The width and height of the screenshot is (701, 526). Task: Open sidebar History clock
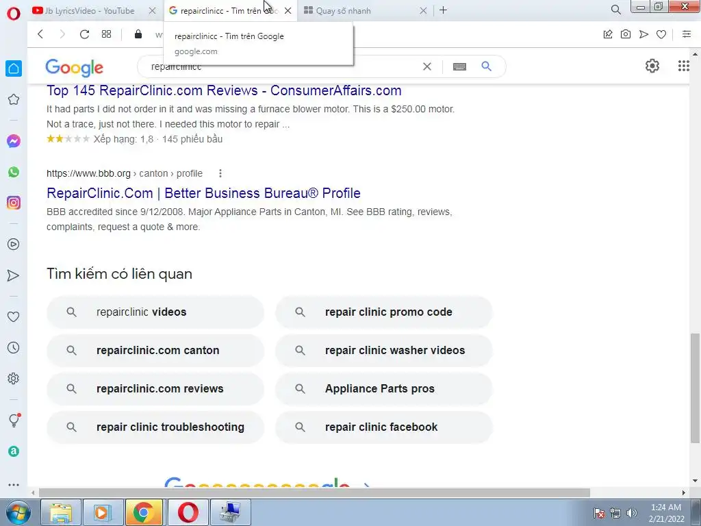click(x=14, y=347)
